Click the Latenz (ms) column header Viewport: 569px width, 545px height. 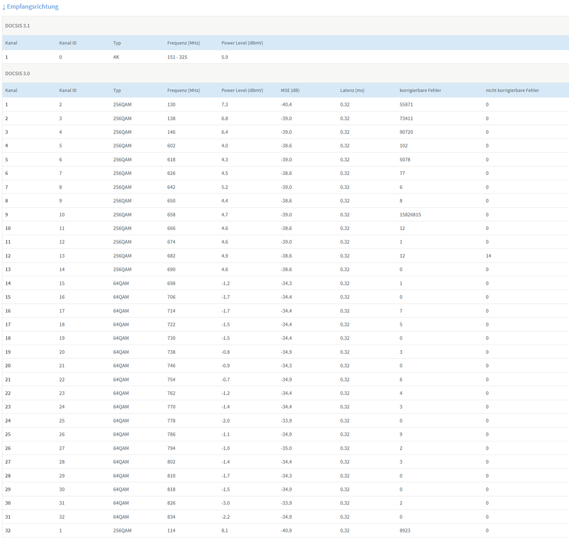(352, 90)
